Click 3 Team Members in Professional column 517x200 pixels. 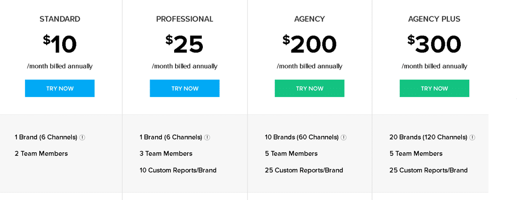(166, 153)
